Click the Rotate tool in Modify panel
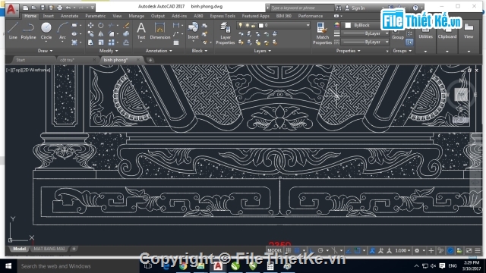 point(101,25)
